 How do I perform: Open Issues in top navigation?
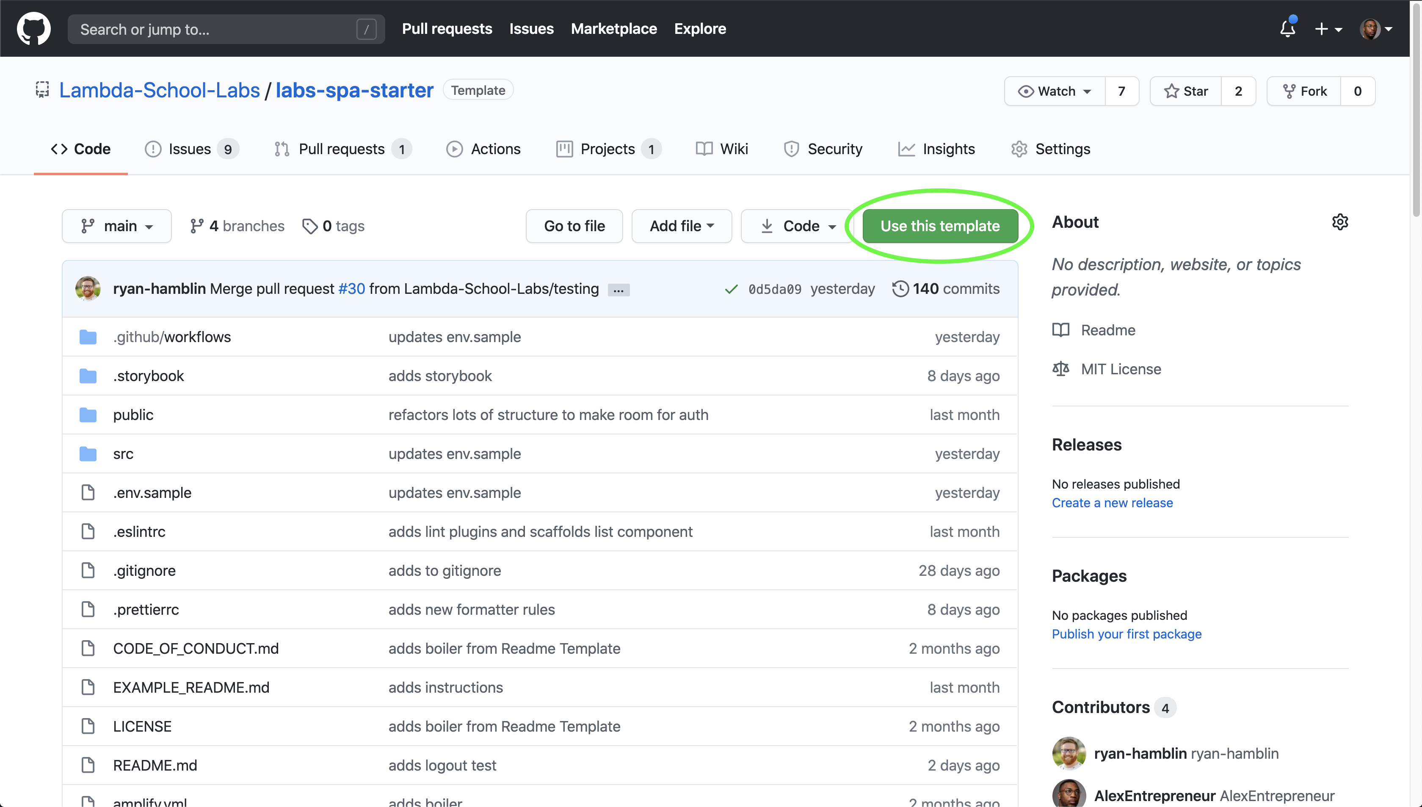tap(531, 29)
